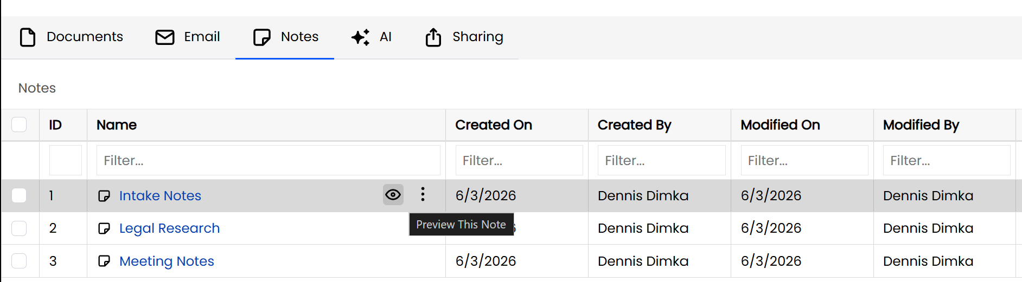Click the Notes section heading
This screenshot has height=282, width=1022.
(x=37, y=88)
